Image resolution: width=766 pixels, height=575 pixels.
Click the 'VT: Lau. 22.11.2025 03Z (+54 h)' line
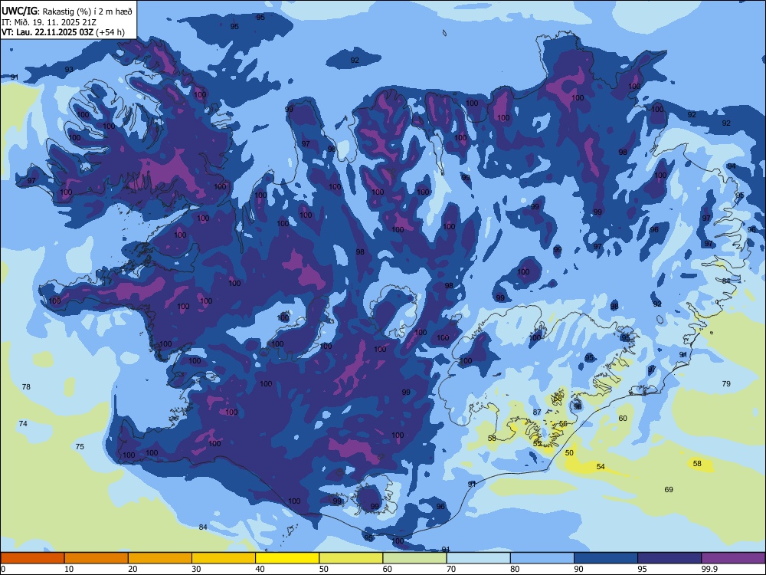click(x=63, y=32)
